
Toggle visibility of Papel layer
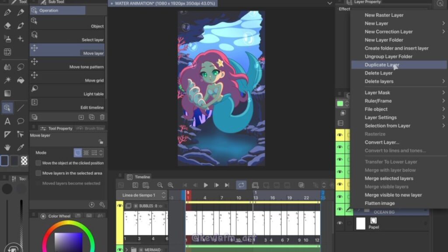339,223
